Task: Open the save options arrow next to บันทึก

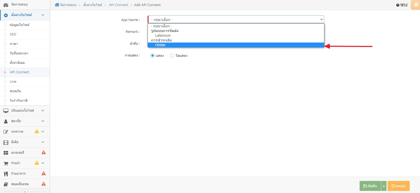Action: 384,186
